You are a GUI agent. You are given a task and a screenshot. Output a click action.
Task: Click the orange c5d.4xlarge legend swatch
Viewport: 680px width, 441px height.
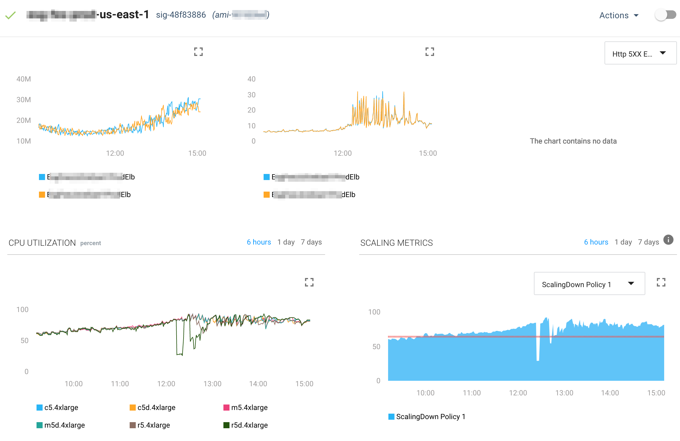point(133,408)
